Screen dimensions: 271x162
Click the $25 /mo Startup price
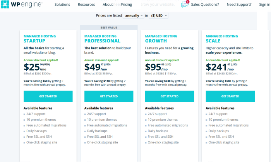click(37, 67)
